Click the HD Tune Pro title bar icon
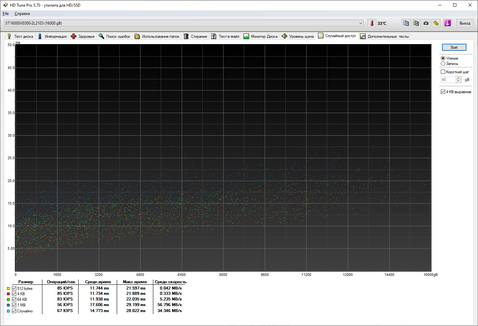Viewport: 478px width, 326px height. point(5,5)
